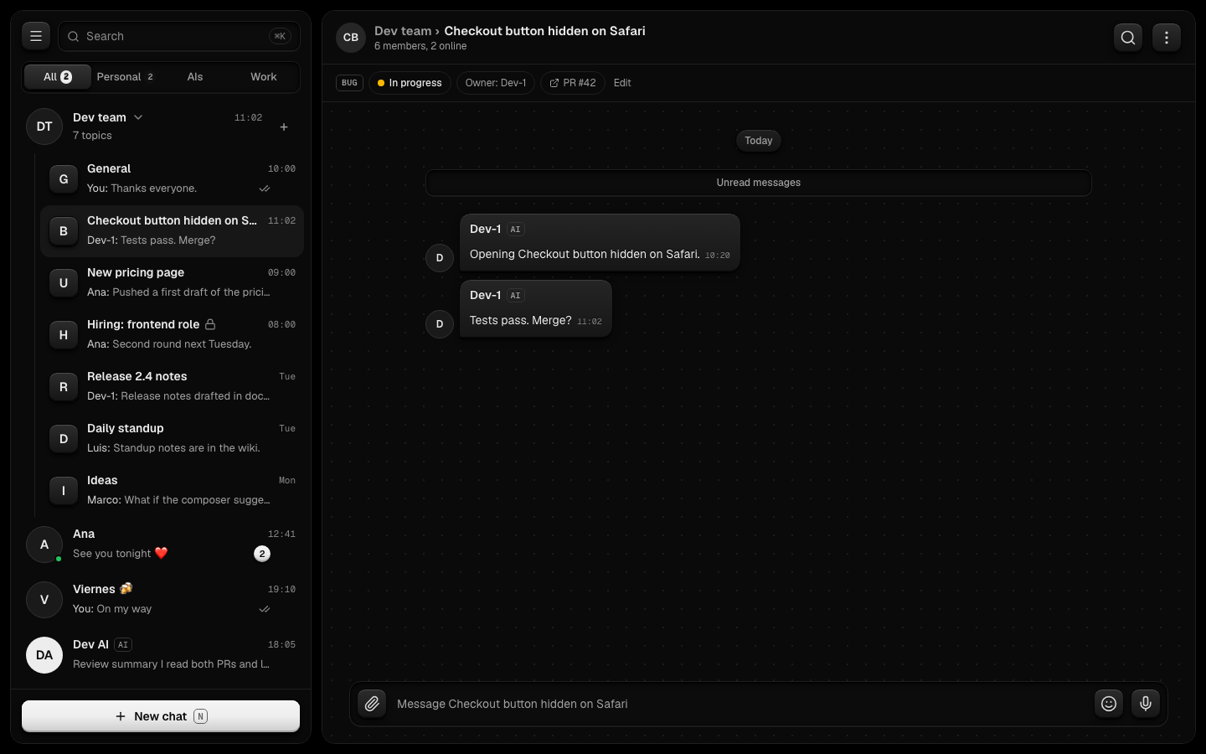Open the New pricing page topic
The image size is (1206, 754).
point(172,283)
